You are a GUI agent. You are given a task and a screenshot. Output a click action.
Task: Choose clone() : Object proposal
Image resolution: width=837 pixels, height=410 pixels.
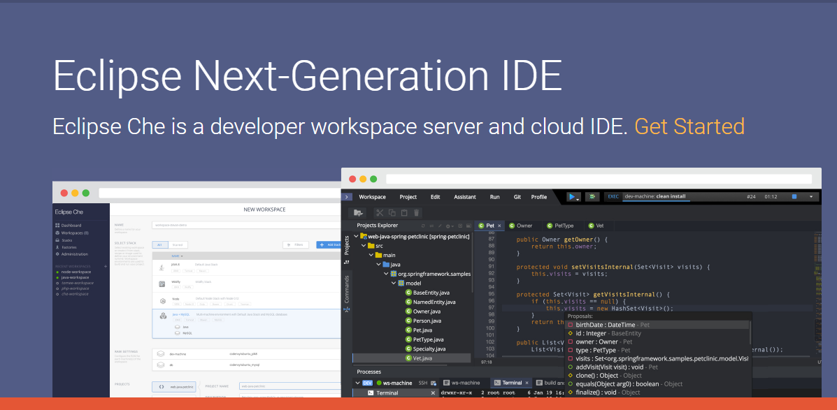tap(657, 375)
